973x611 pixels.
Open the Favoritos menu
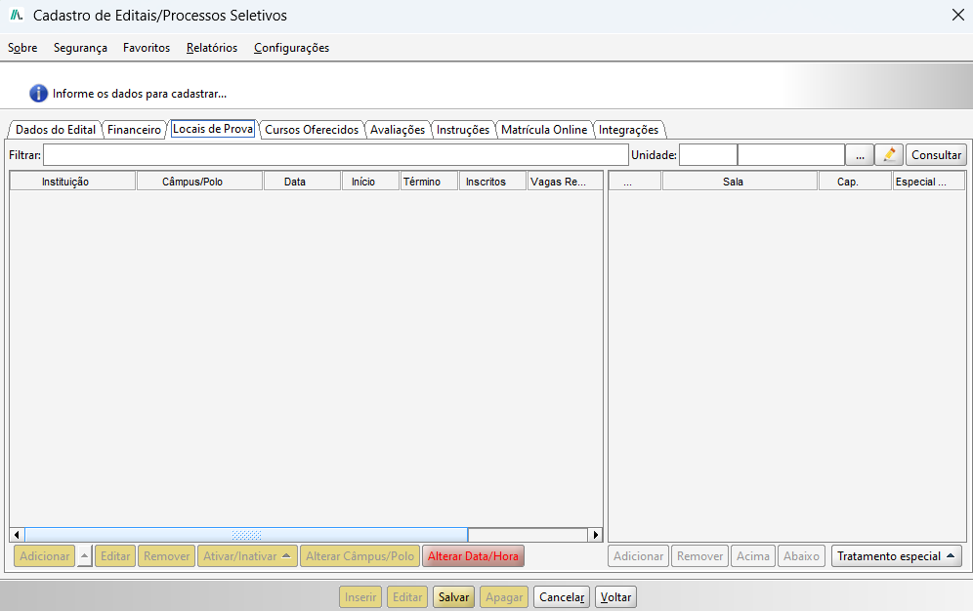point(147,48)
